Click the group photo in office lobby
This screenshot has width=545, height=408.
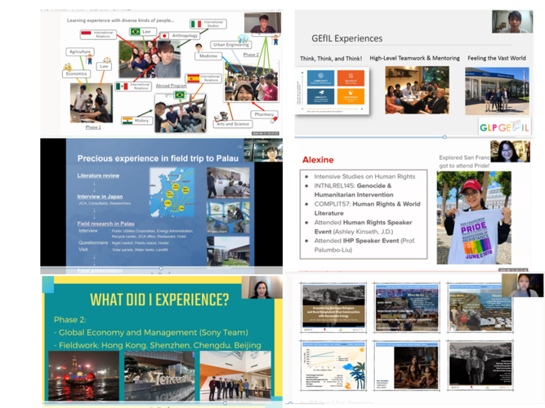click(x=235, y=376)
